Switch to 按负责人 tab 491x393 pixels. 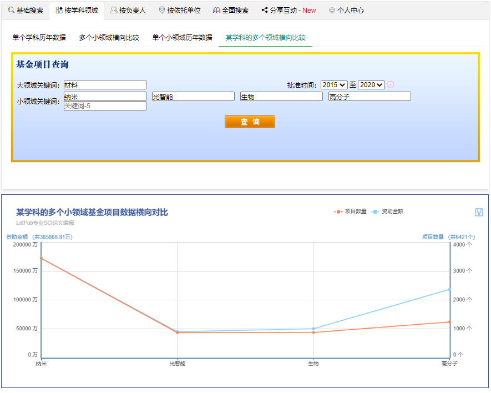[x=128, y=11]
